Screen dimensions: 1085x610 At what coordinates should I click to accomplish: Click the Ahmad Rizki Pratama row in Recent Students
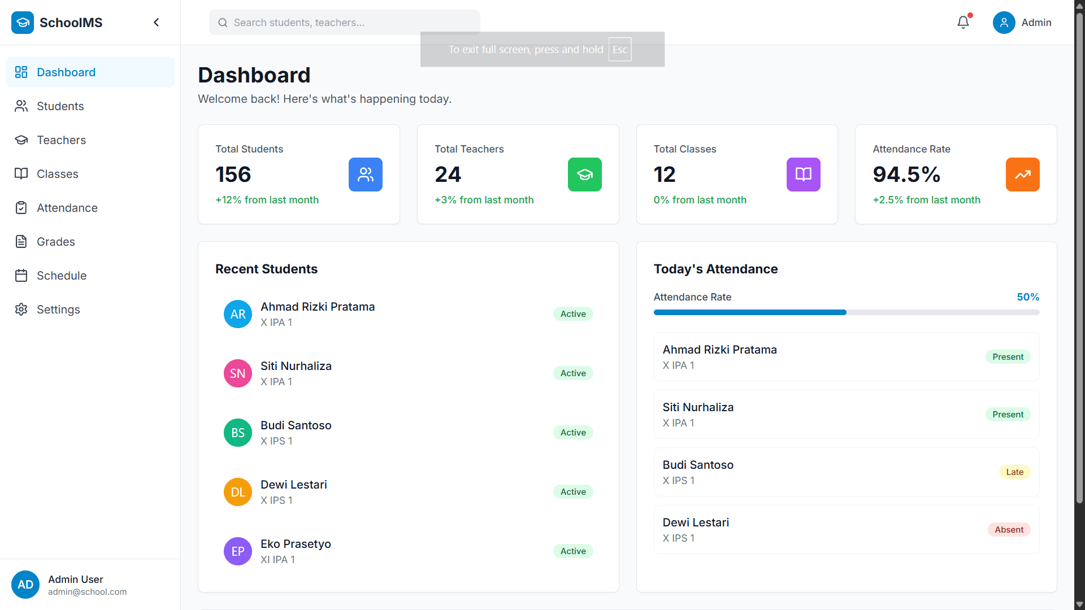tap(408, 314)
